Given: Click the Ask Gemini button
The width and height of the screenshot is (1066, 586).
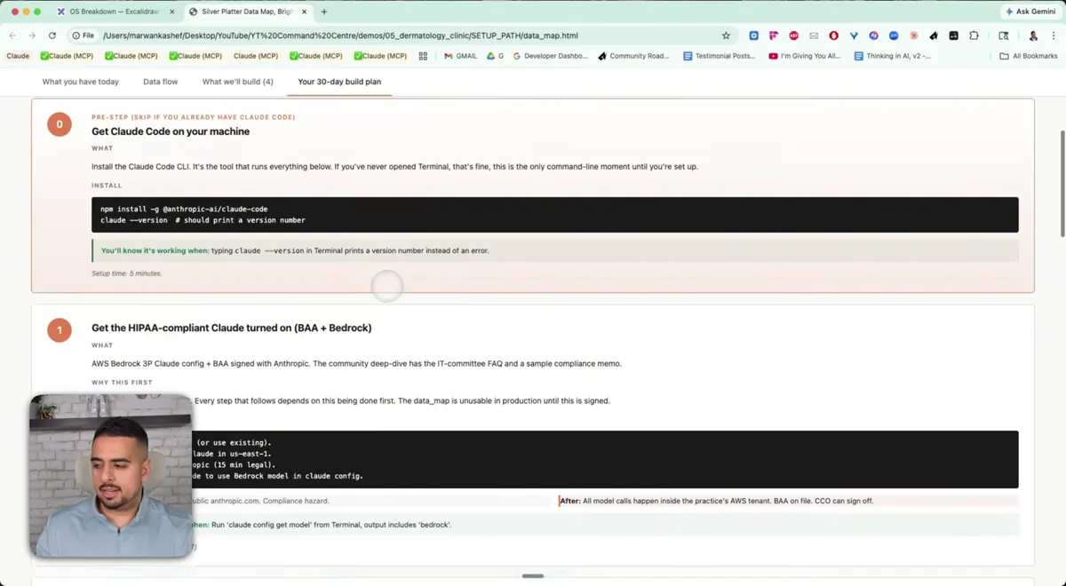Looking at the screenshot, I should (x=1030, y=12).
